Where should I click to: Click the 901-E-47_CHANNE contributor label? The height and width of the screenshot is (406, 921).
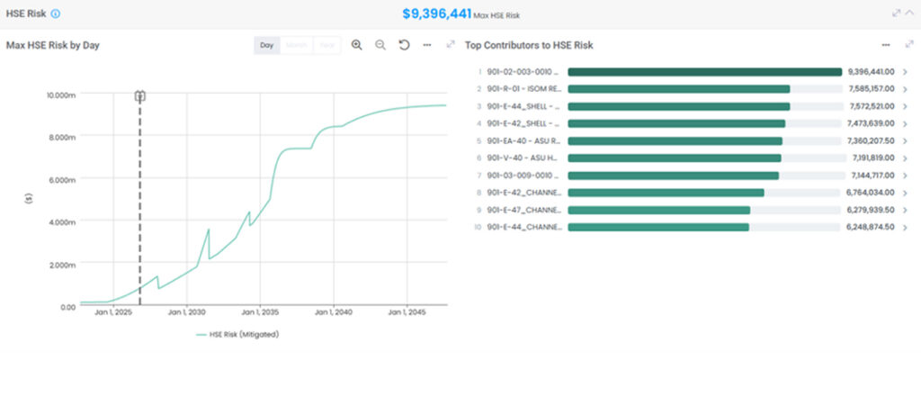pyautogui.click(x=523, y=210)
